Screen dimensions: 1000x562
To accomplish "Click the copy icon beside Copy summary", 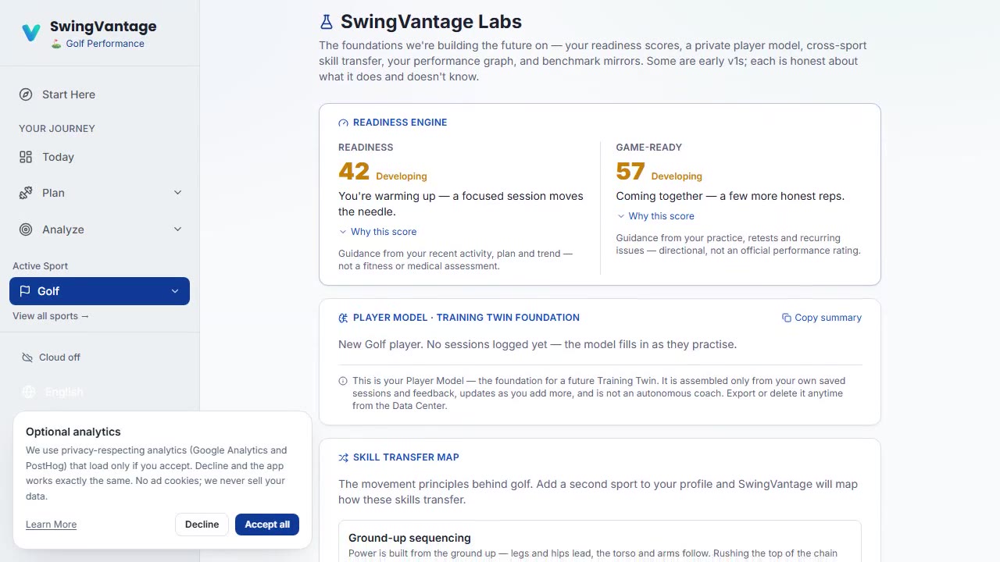I will click(787, 318).
